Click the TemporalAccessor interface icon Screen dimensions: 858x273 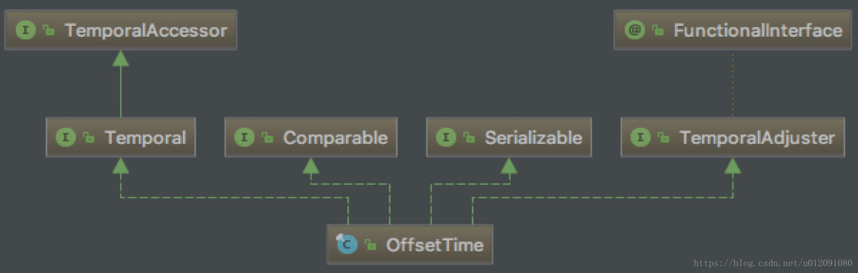tap(25, 30)
